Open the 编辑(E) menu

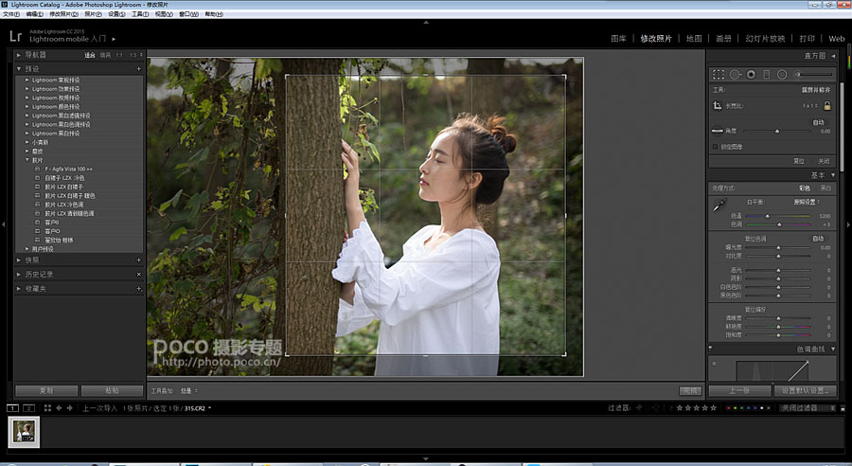tap(34, 14)
